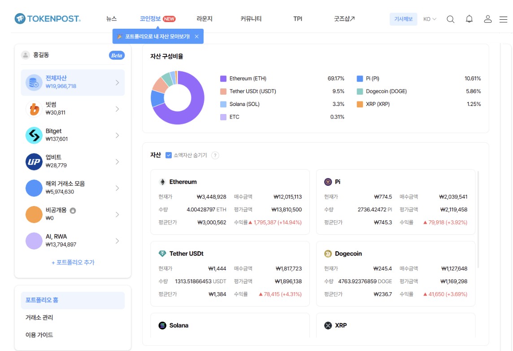Viewport: 513px width, 351px height.
Task: Click the Ethereum (ETH) purple legend swatch
Action: pos(223,79)
